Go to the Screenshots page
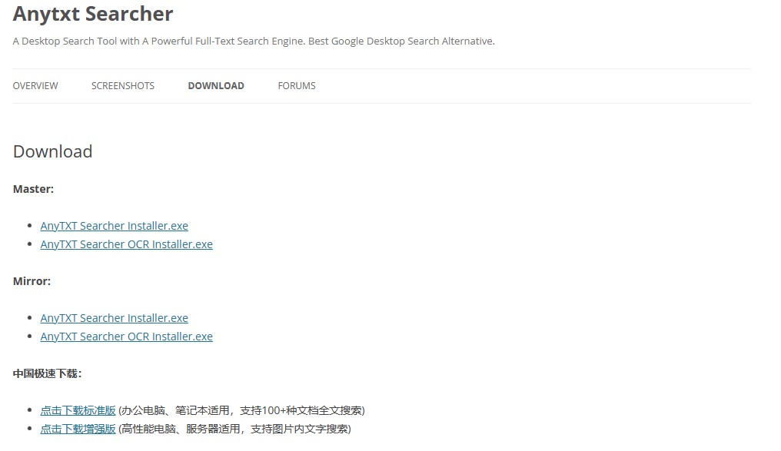The image size is (781, 451). tap(123, 86)
